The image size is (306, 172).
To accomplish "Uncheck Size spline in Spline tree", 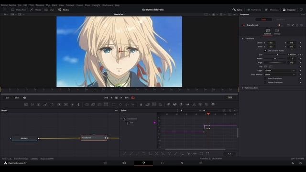I will 128,123.
